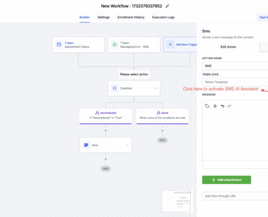Undo last message edit

(223, 106)
